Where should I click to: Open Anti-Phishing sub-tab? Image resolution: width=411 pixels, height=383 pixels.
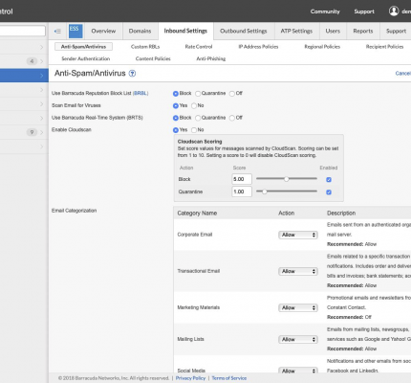click(211, 58)
